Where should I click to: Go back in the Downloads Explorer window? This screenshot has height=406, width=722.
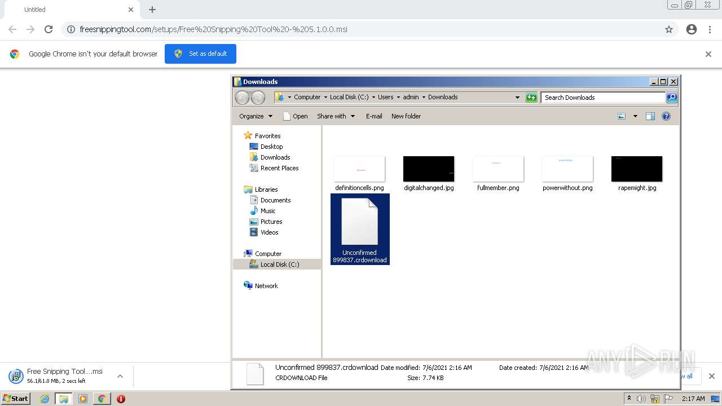242,98
